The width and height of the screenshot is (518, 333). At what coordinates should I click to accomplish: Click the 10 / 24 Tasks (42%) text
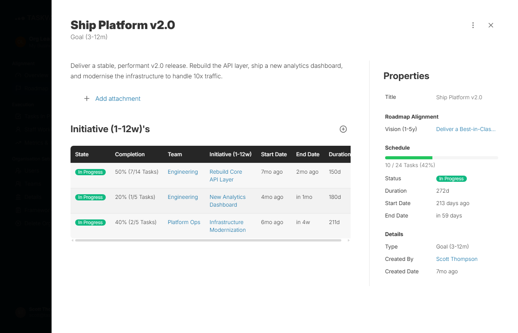pyautogui.click(x=410, y=165)
